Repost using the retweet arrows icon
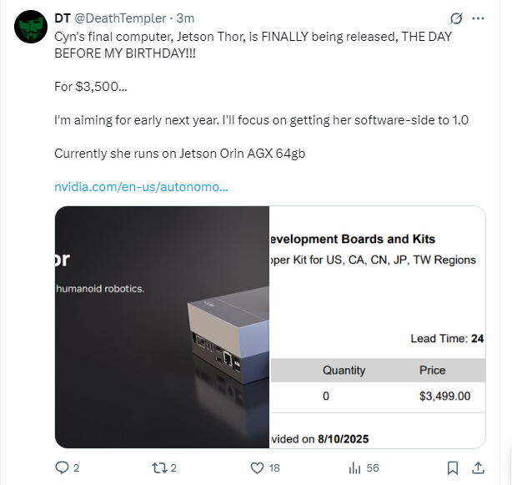 (x=160, y=467)
